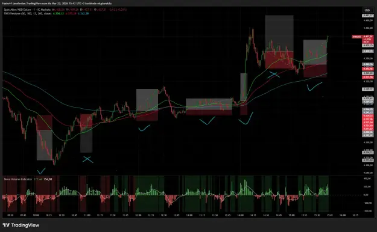Viewport: 377px width, 232px height.
Task: Click the 16:15 time axis label
Action: click(x=355, y=215)
